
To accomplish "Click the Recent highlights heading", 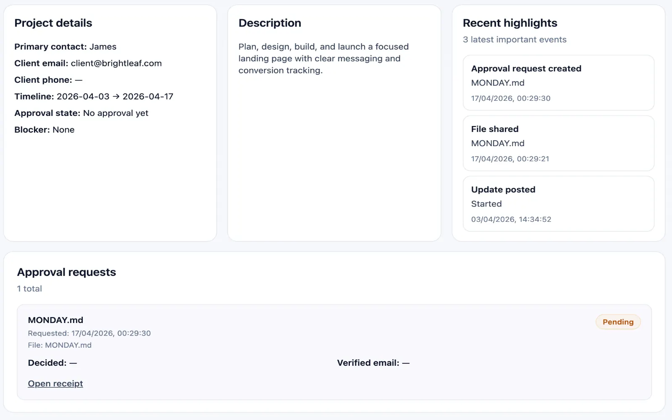I will pos(510,23).
